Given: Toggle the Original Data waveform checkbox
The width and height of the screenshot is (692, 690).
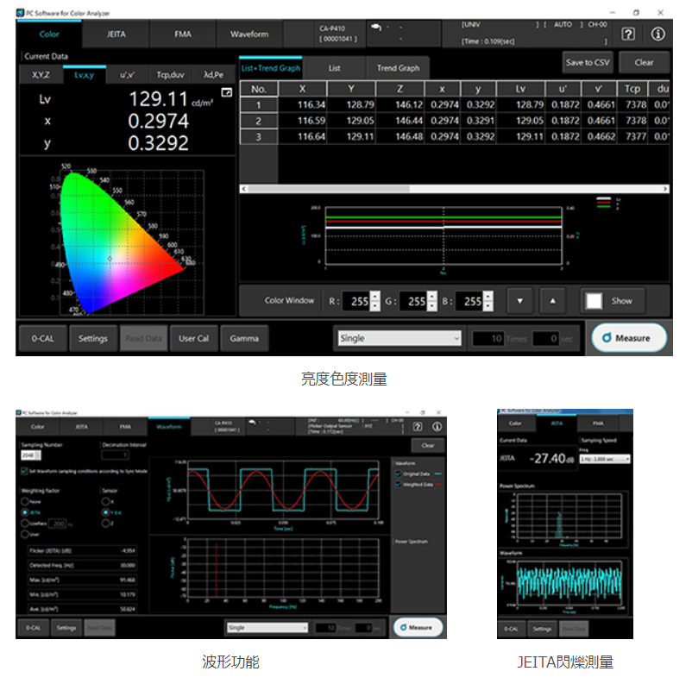Looking at the screenshot, I should (x=398, y=474).
